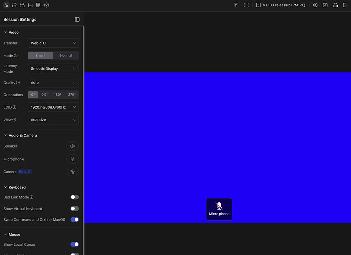The height and width of the screenshot is (255, 351).
Task: Turn on the Camera round button
Action: (x=73, y=172)
